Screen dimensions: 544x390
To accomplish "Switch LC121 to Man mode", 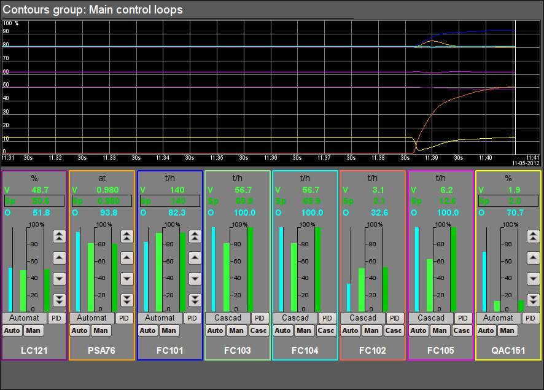I will click(33, 330).
